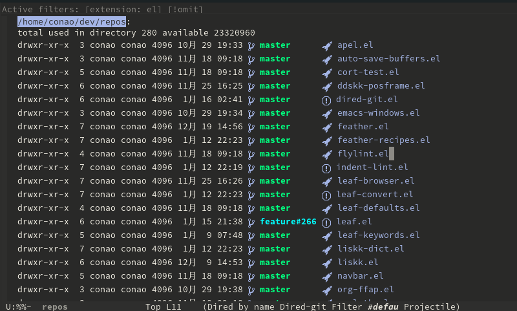Select the feather.el directory entry
The height and width of the screenshot is (311, 517).
363,126
